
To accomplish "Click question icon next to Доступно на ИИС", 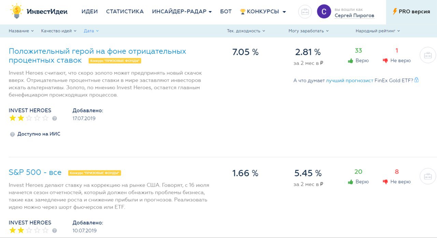I will tap(13, 134).
